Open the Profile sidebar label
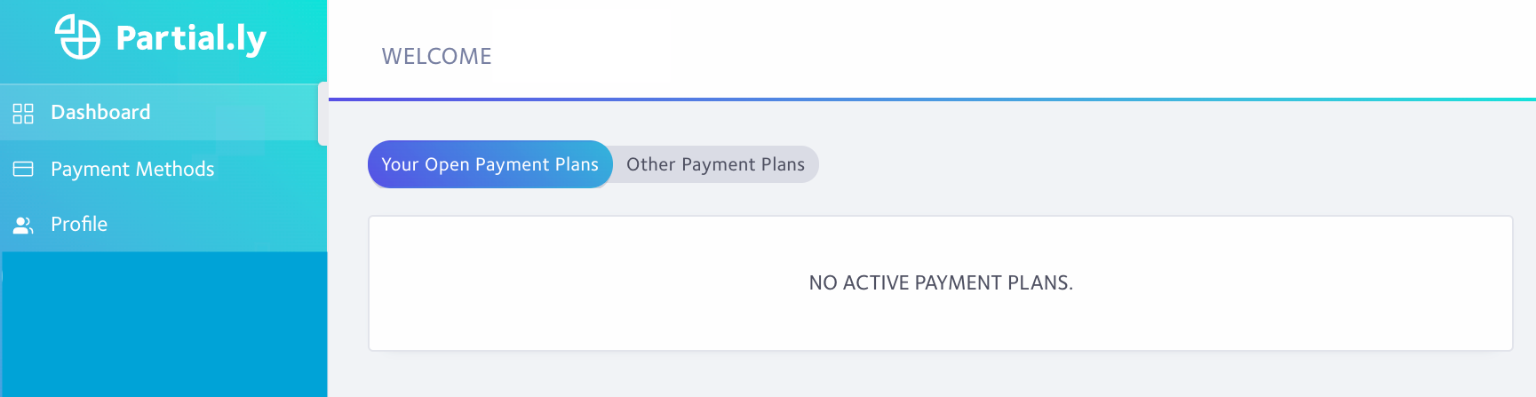Viewport: 1536px width, 397px height. pyautogui.click(x=79, y=224)
